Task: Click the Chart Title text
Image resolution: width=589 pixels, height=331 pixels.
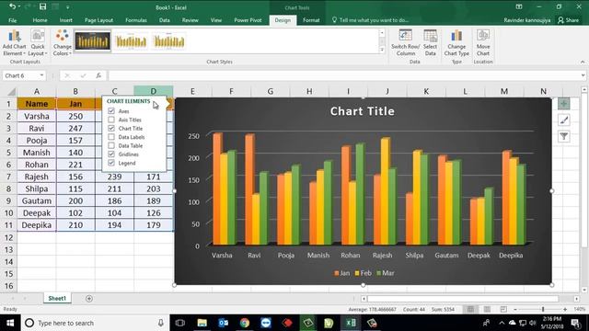Action: pyautogui.click(x=362, y=111)
